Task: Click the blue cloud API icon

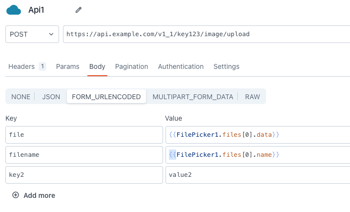Action: 14,10
